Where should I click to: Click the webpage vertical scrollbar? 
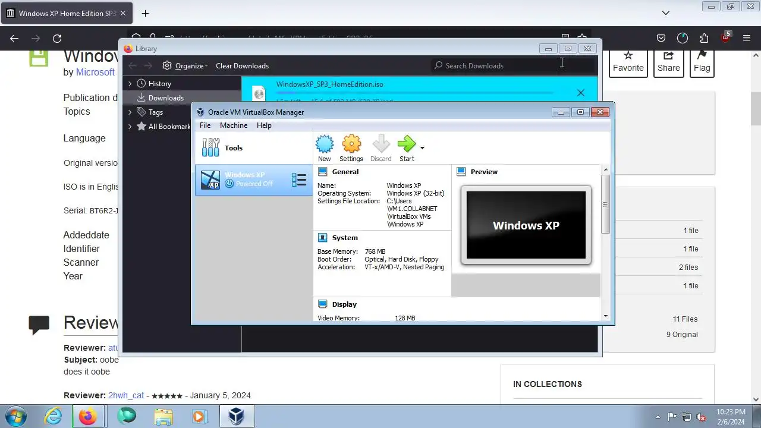pyautogui.click(x=756, y=109)
